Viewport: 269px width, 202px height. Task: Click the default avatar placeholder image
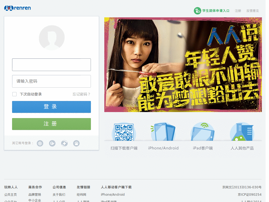[x=51, y=38]
